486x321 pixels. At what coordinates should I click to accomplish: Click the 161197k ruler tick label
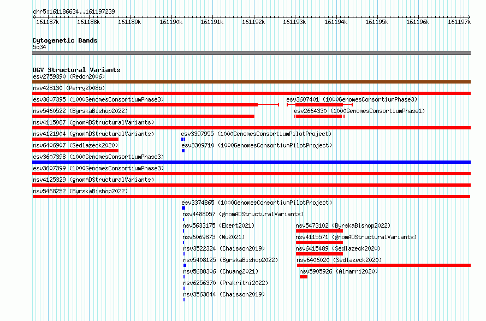[x=459, y=22]
